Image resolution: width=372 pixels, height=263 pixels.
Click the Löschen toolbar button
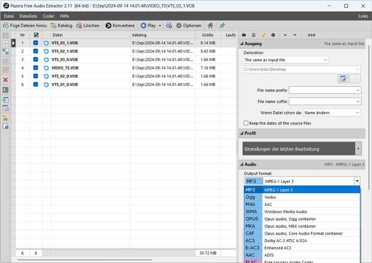coord(88,26)
